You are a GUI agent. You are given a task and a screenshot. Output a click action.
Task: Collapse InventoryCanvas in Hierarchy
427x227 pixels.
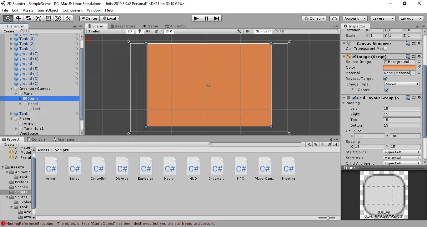[x=12, y=89]
